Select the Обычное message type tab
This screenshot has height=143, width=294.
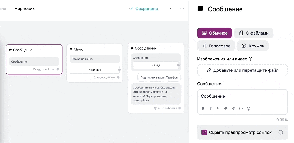(214, 33)
